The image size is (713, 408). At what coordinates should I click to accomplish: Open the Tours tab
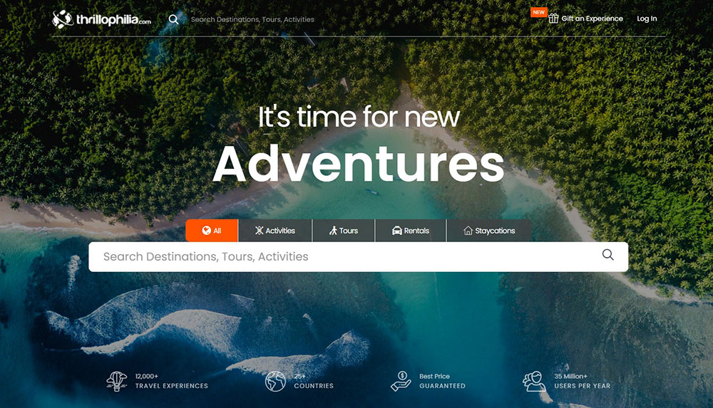[344, 231]
